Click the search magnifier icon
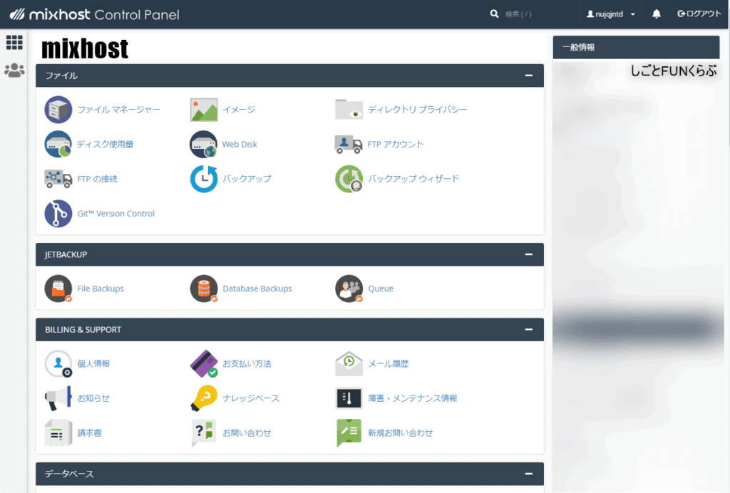Image resolution: width=730 pixels, height=493 pixels. pyautogui.click(x=495, y=14)
